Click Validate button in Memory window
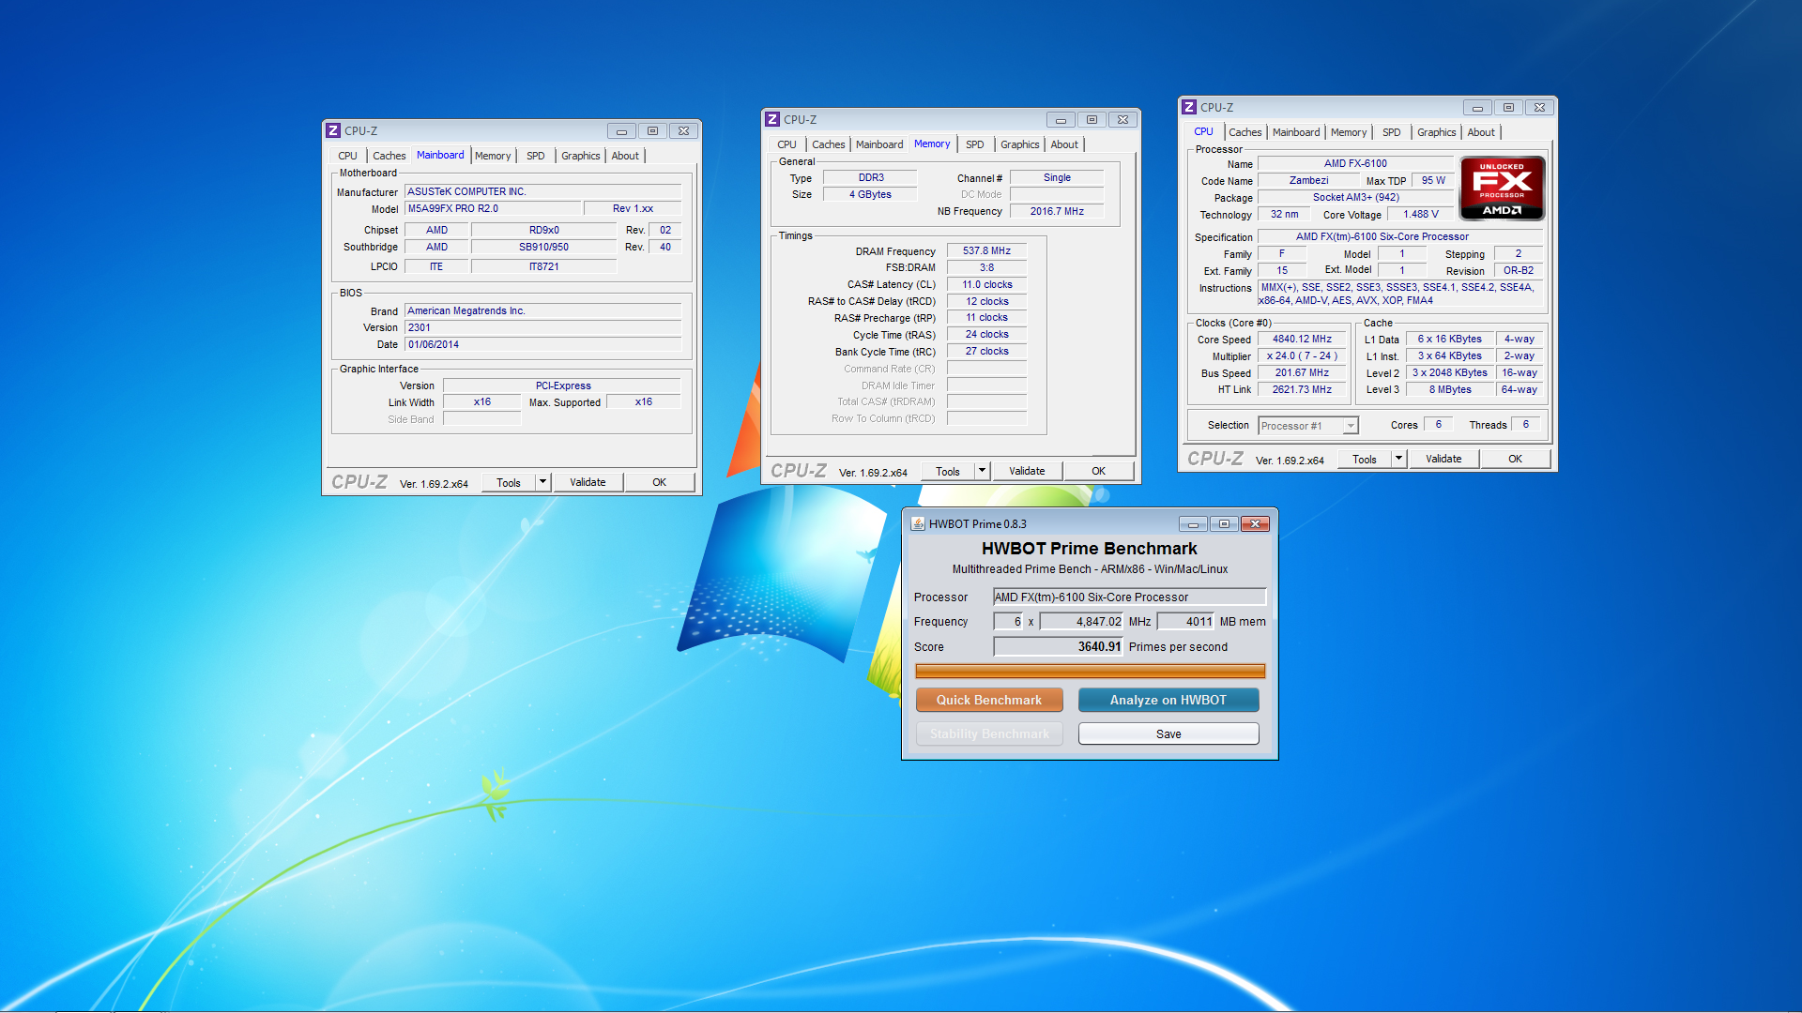Image resolution: width=1802 pixels, height=1013 pixels. coord(1027,471)
